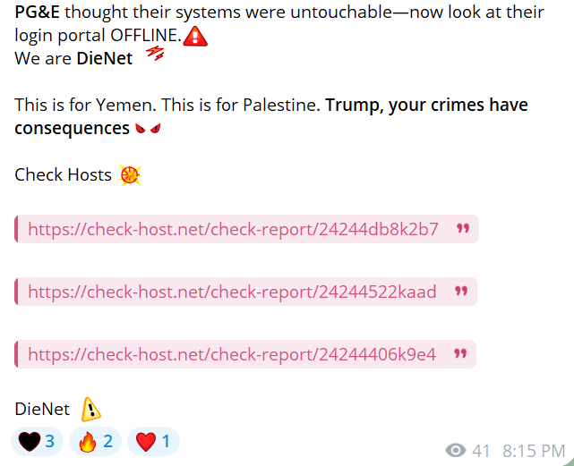Click the red lightning emoji beside DieNet
Viewport: 574px width, 466px height.
click(x=154, y=55)
